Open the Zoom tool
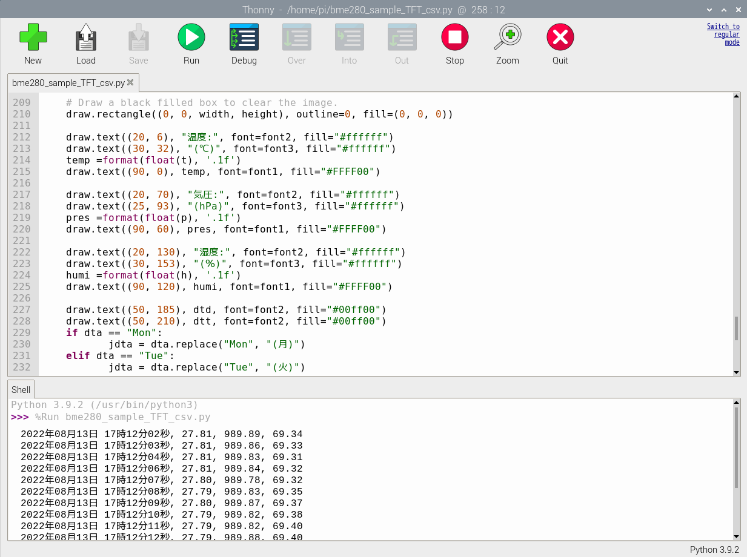The image size is (747, 557). (x=507, y=38)
